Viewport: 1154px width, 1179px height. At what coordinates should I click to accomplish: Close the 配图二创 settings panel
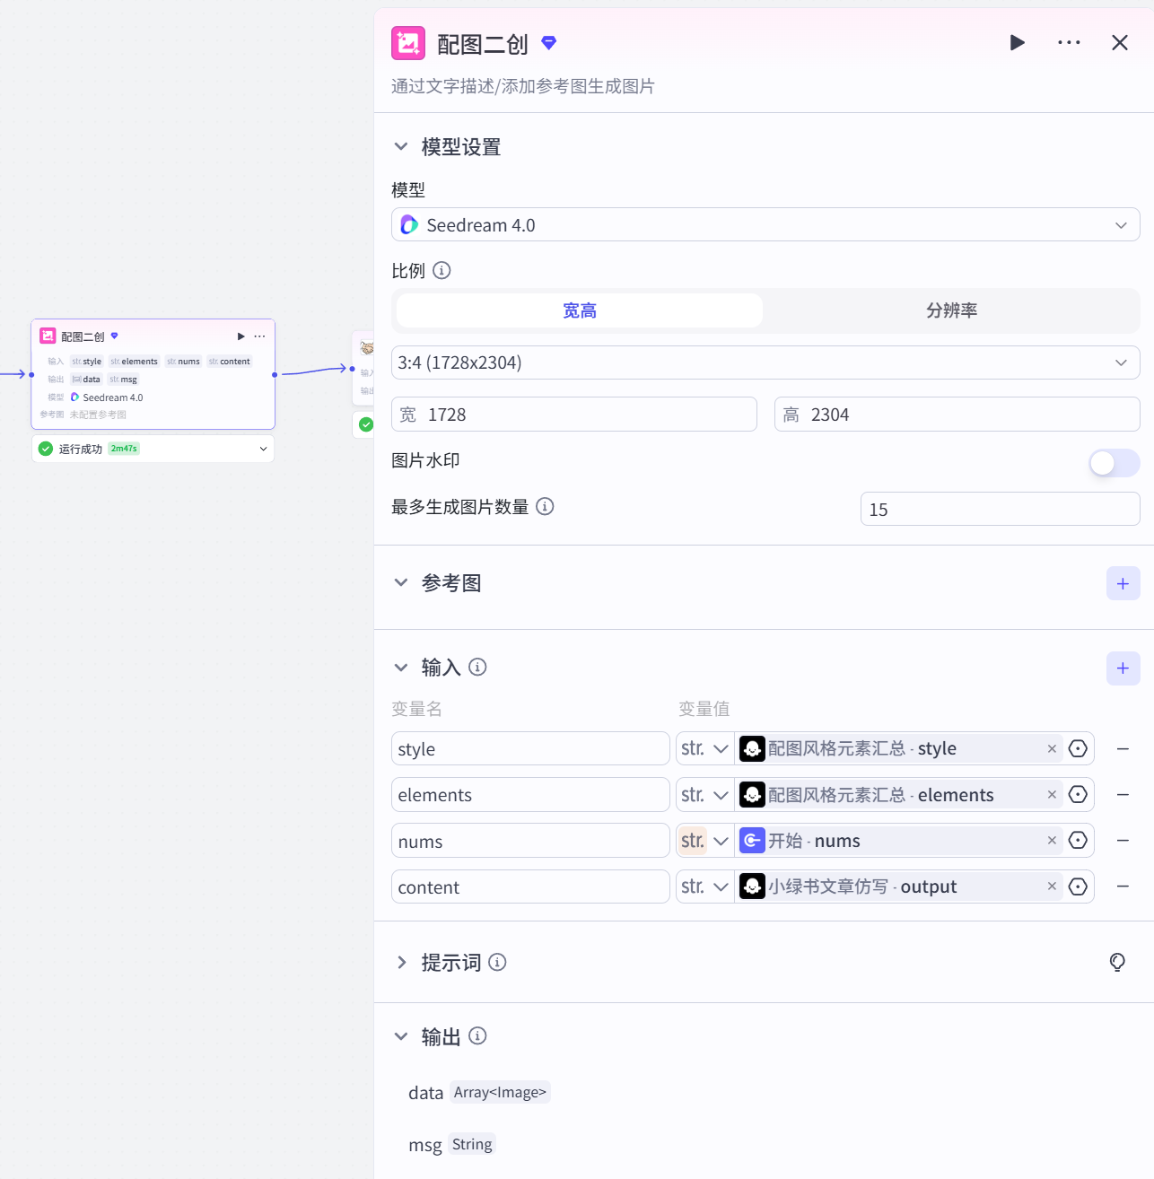click(x=1119, y=42)
